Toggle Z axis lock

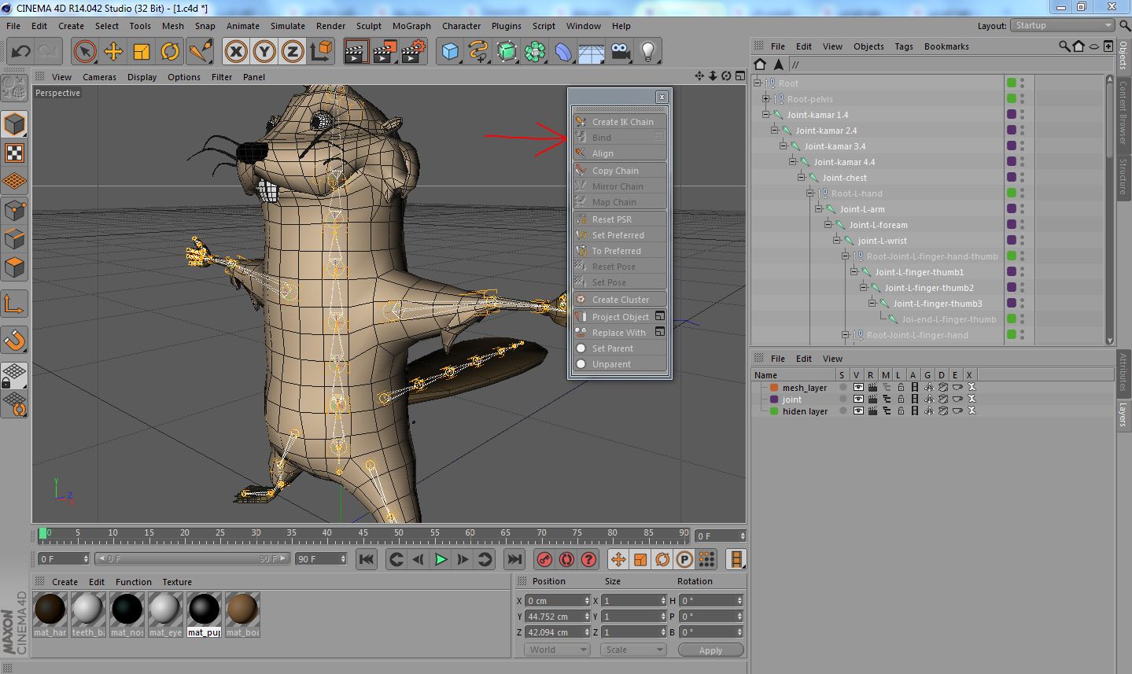pos(293,52)
